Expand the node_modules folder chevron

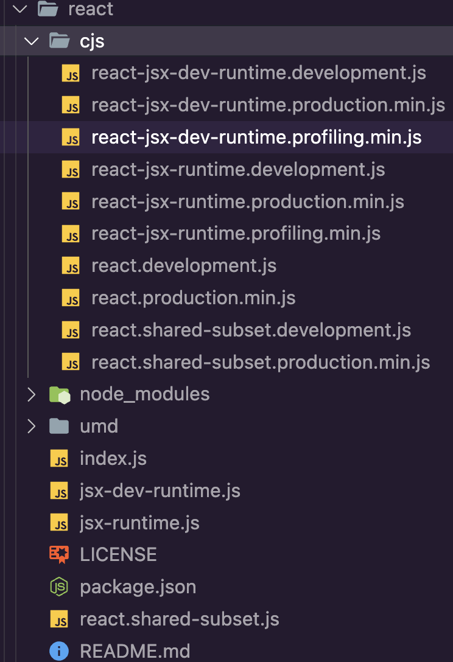(x=31, y=394)
